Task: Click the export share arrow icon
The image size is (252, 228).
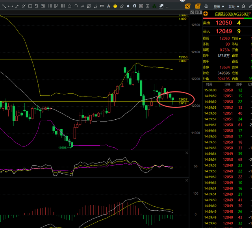Action: point(161,6)
